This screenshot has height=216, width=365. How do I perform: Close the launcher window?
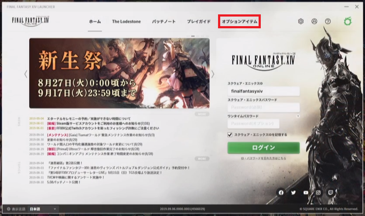[357, 7]
